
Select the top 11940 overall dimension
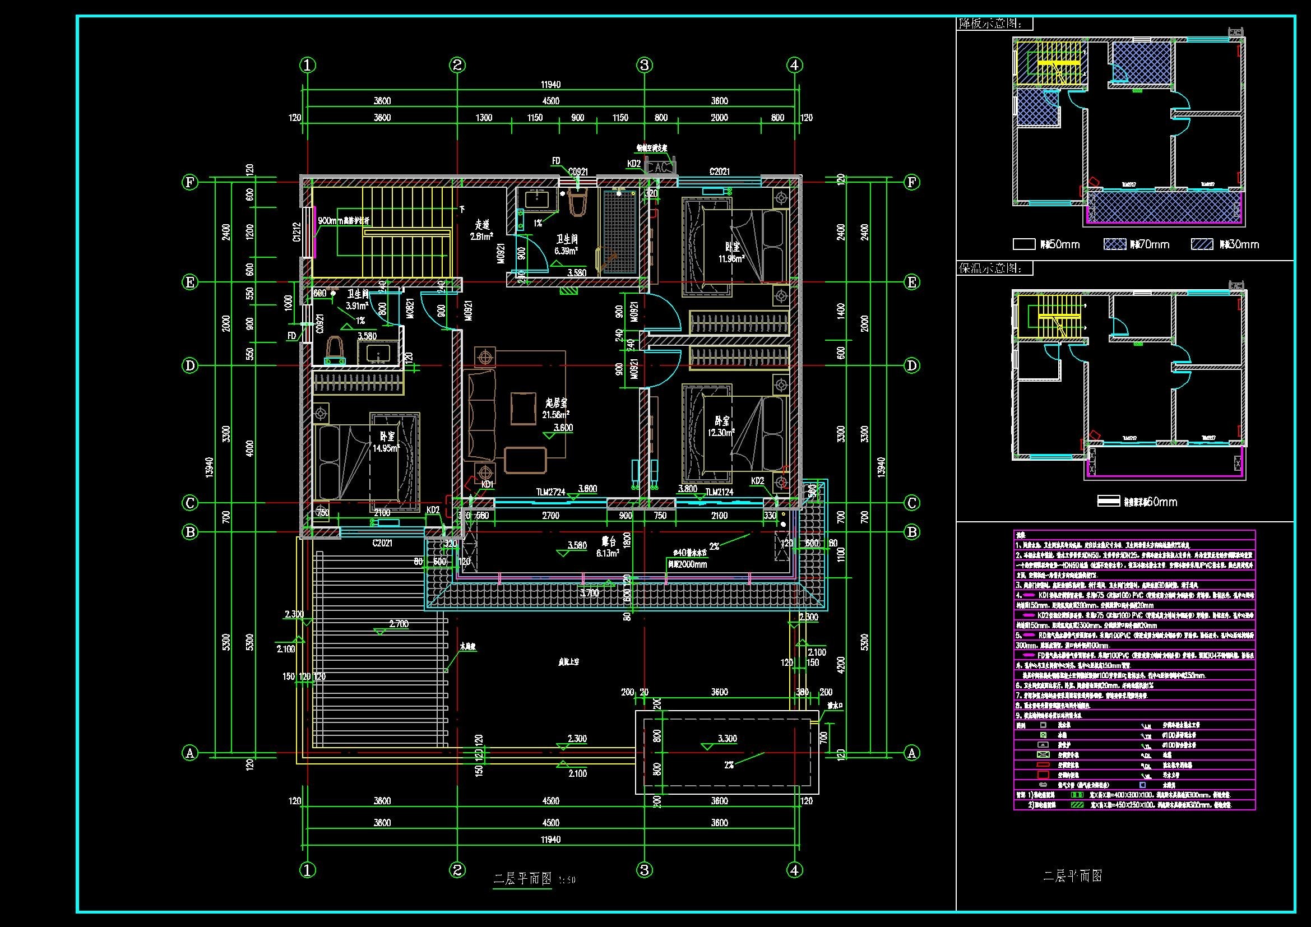[550, 85]
